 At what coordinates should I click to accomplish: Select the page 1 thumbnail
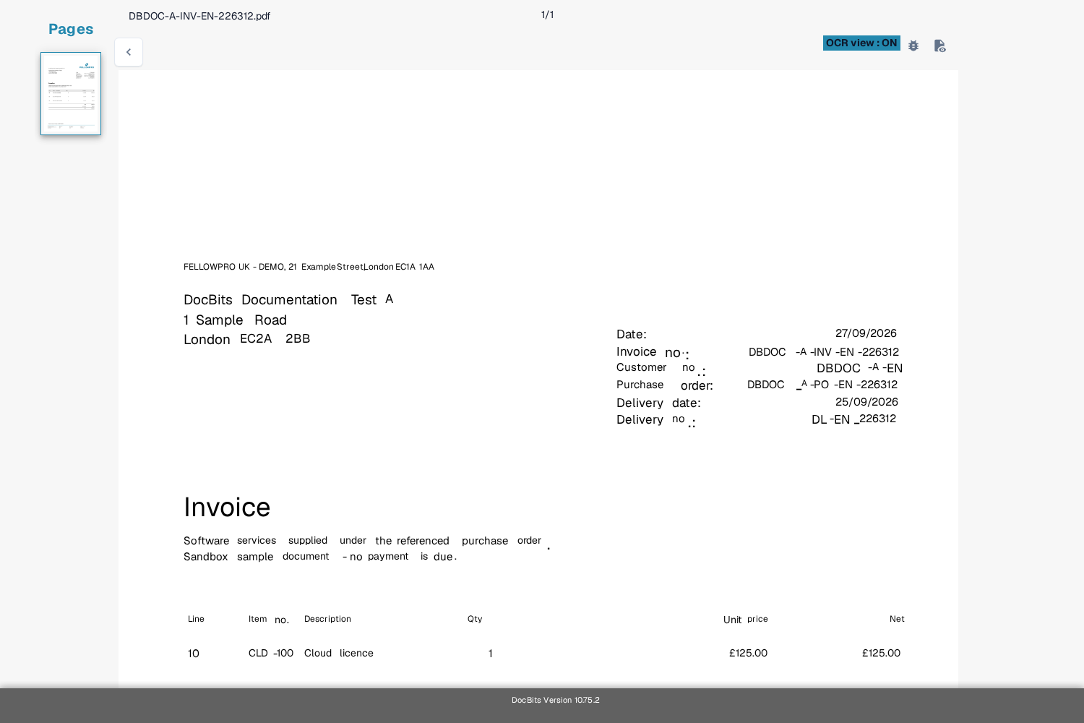point(71,93)
